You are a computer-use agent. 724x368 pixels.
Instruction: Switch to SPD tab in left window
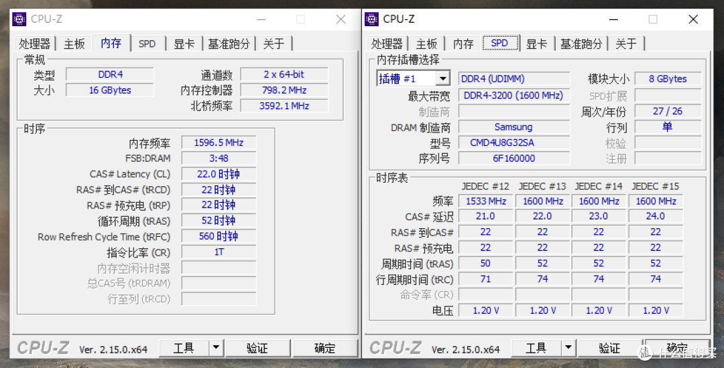pos(147,43)
